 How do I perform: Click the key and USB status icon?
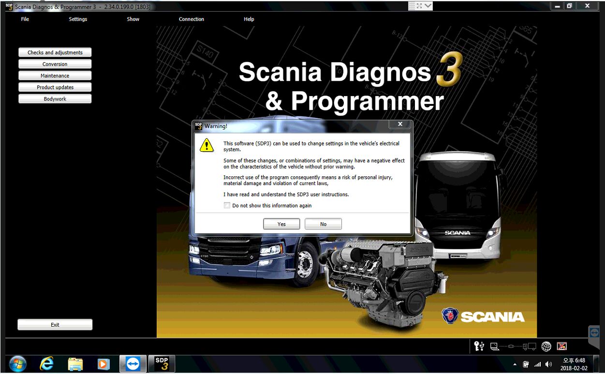pos(479,346)
